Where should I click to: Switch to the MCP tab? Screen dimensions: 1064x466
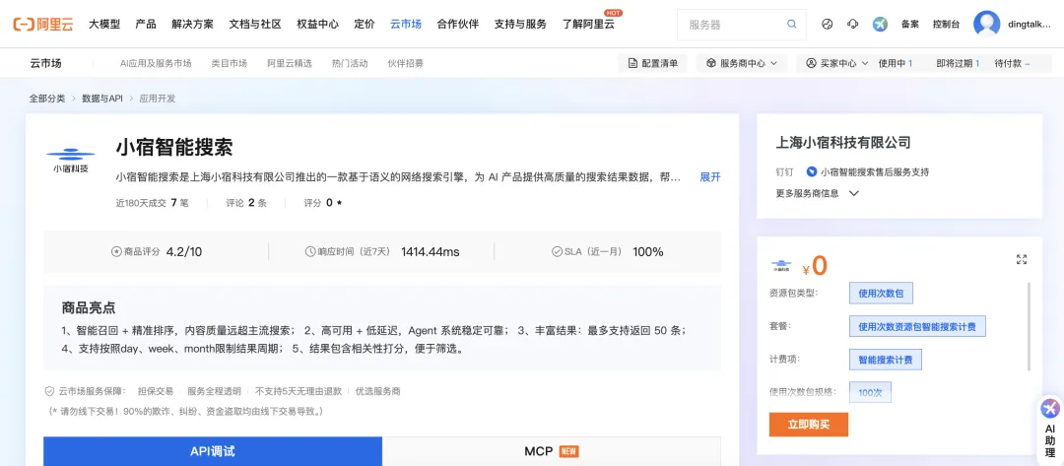click(552, 451)
